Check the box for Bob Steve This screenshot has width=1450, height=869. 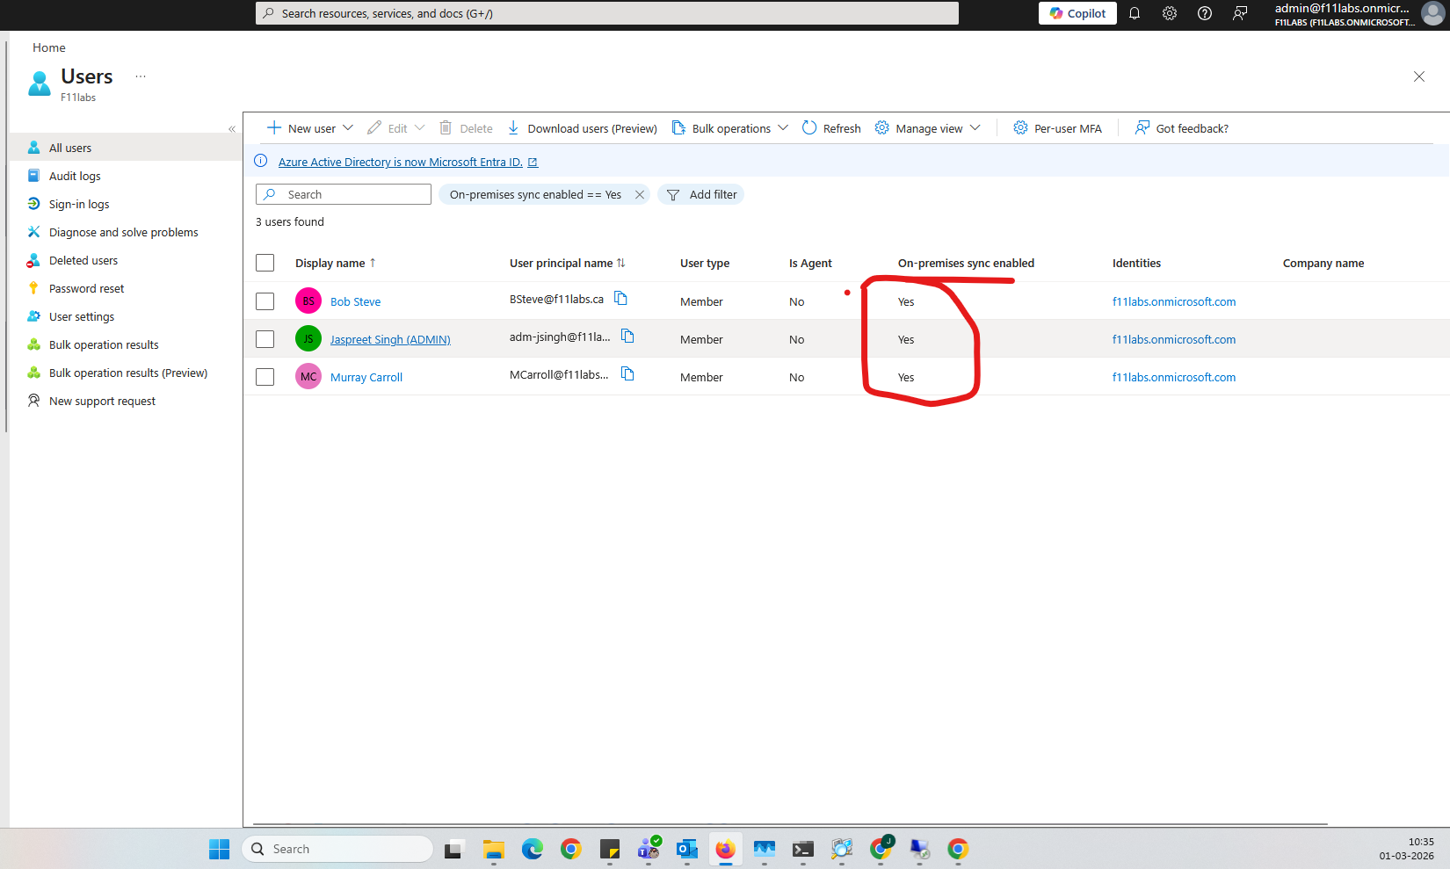tap(265, 301)
